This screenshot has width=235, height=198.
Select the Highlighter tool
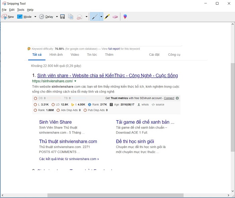[107, 16]
